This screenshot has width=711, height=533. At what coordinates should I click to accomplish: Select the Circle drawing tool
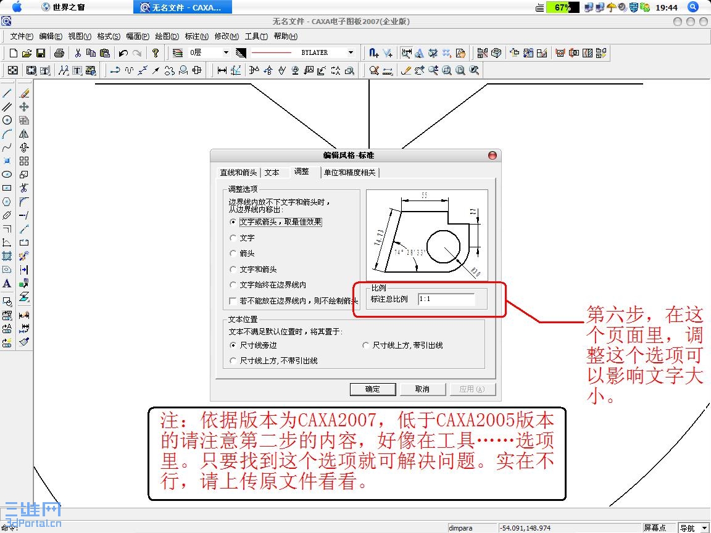pyautogui.click(x=7, y=120)
